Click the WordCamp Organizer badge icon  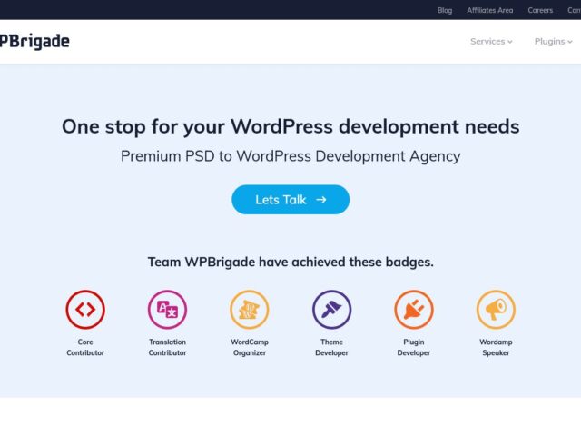pos(250,310)
